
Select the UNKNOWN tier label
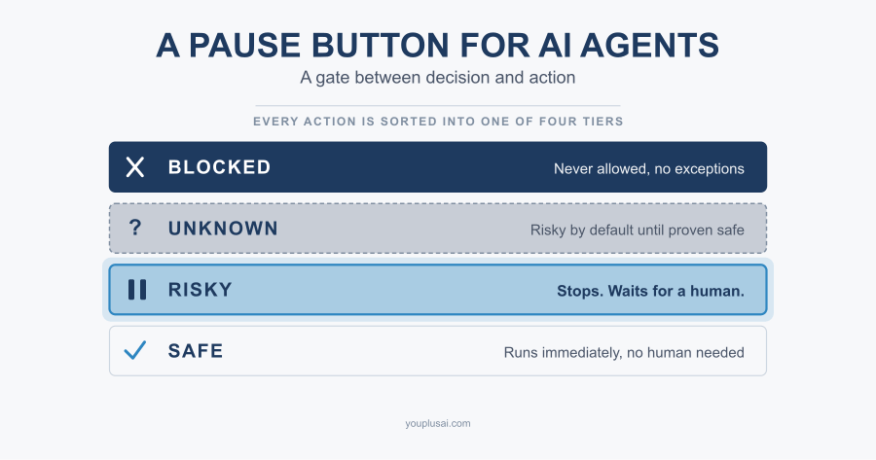coord(223,229)
